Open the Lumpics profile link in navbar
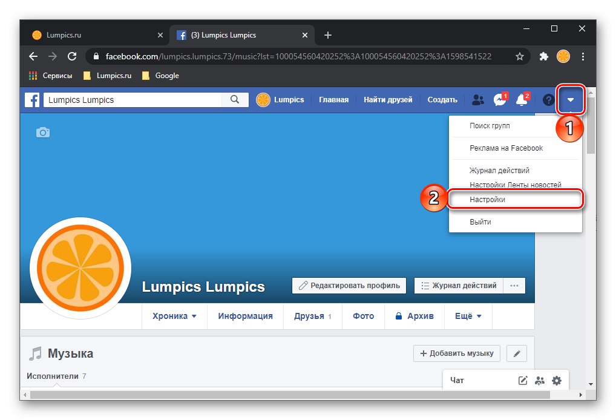This screenshot has width=616, height=420. pyautogui.click(x=280, y=100)
